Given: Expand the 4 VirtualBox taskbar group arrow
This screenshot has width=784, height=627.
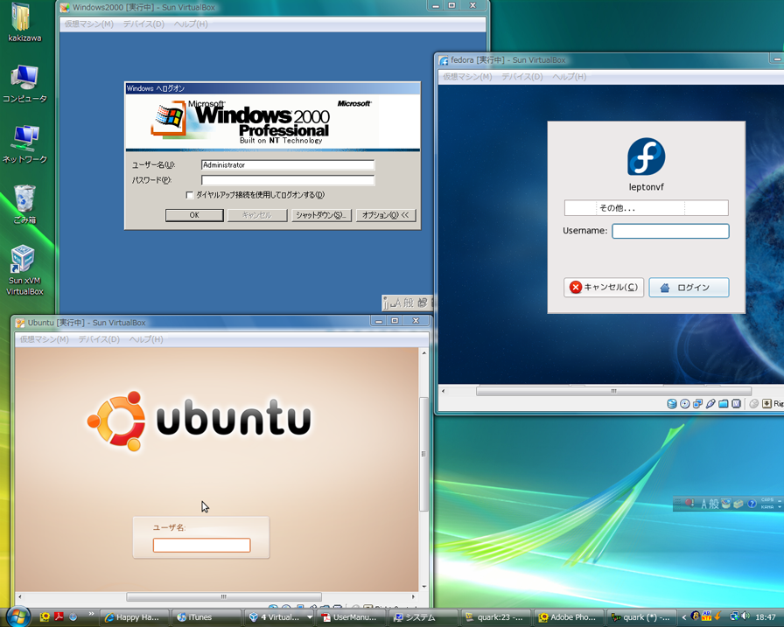Looking at the screenshot, I should (310, 617).
